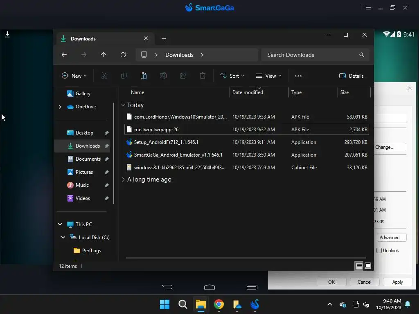Click SmartGaGa icon in taskbar
Image resolution: width=419 pixels, height=314 pixels.
255,304
